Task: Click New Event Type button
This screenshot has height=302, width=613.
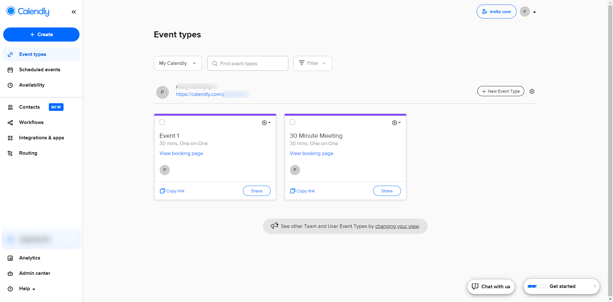Action: click(x=501, y=91)
